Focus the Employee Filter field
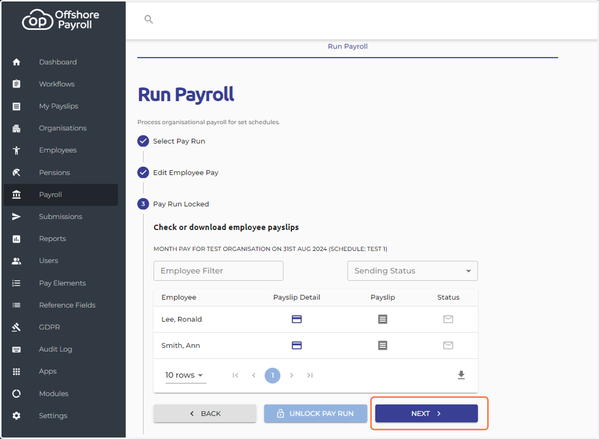599x439 pixels. [219, 271]
